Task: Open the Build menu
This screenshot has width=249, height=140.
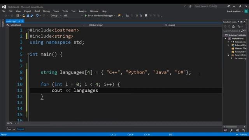Action: coord(37,11)
